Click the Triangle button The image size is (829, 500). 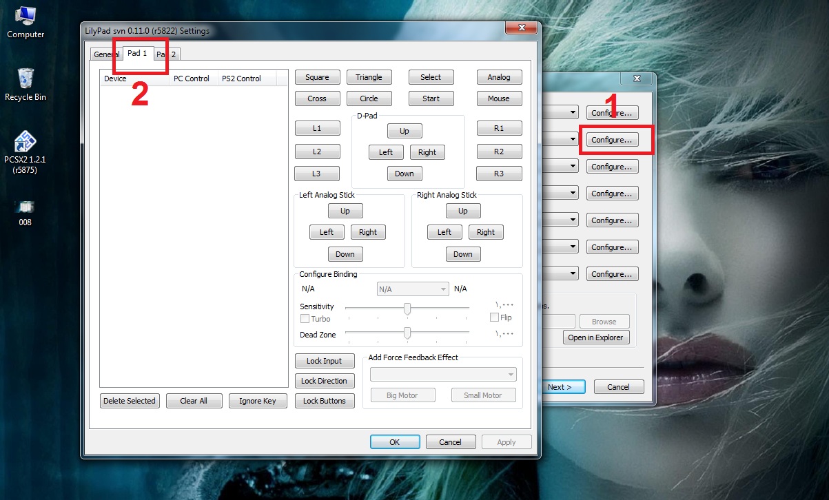[369, 77]
